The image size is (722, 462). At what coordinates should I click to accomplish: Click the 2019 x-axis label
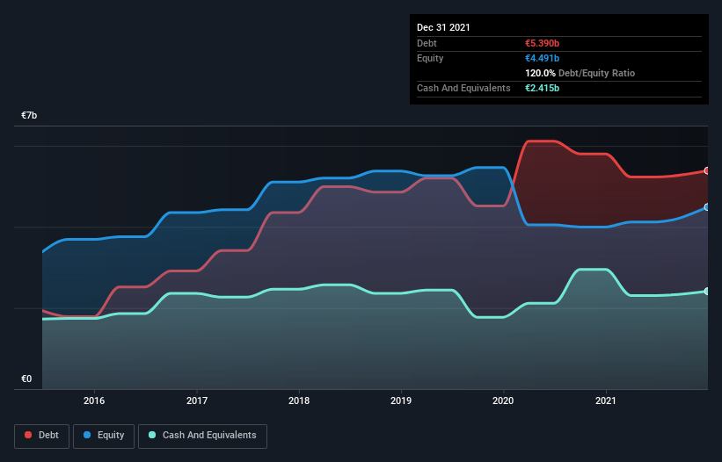[401, 401]
